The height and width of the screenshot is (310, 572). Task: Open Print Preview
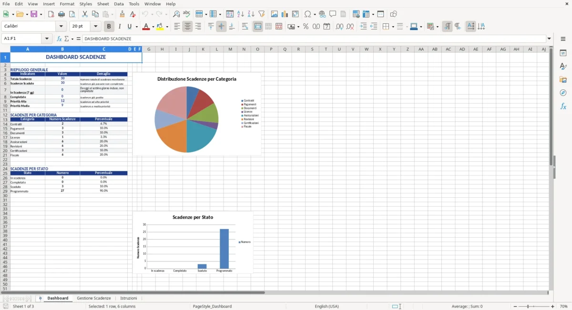coord(72,14)
